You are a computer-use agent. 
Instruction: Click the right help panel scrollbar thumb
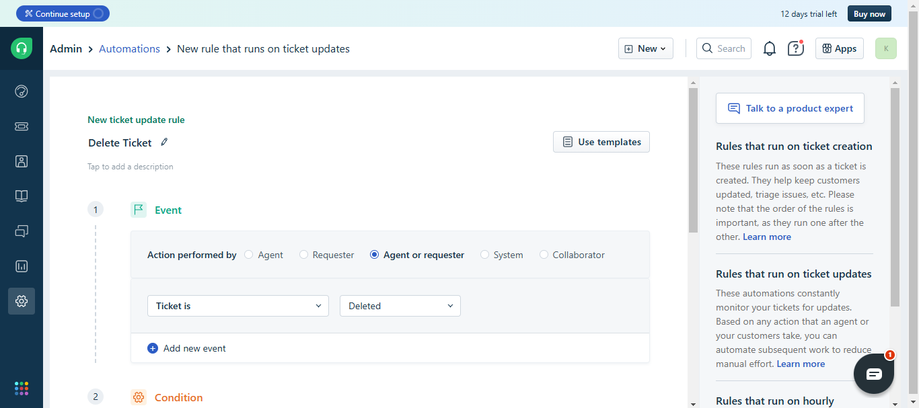coord(895,197)
